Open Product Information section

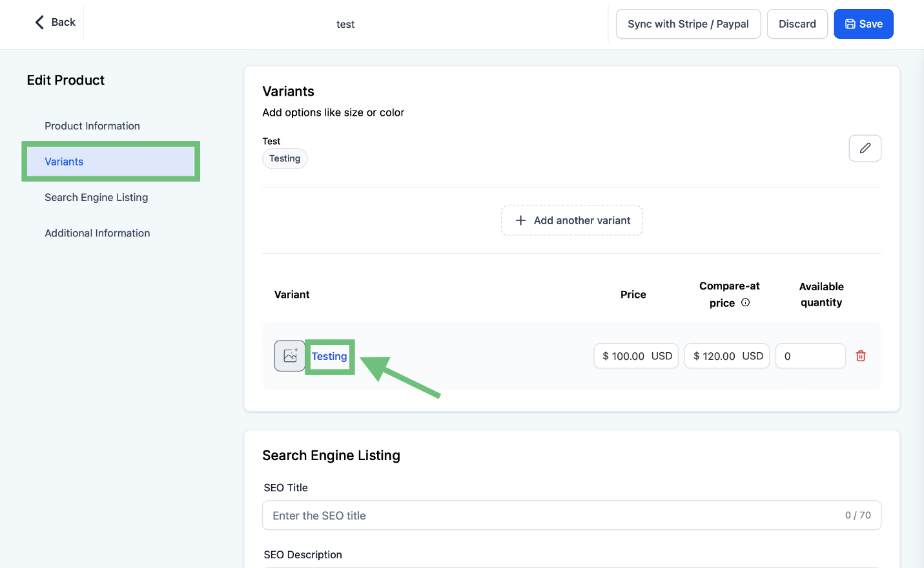92,126
